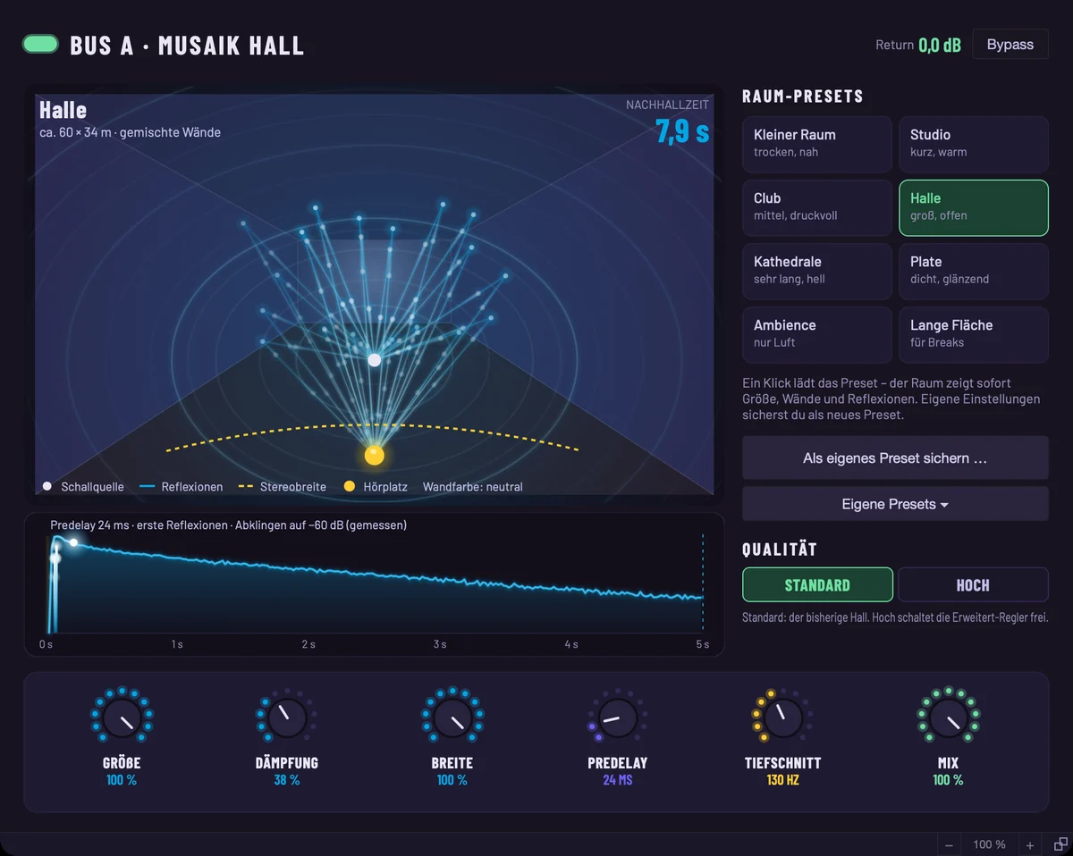1073x856 pixels.
Task: Click the Predelay value 24 MS
Action: pyautogui.click(x=618, y=780)
